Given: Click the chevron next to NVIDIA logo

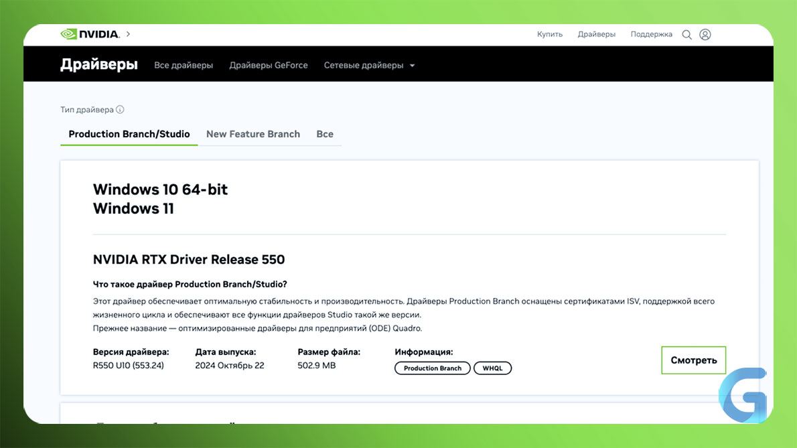Looking at the screenshot, I should [x=128, y=34].
